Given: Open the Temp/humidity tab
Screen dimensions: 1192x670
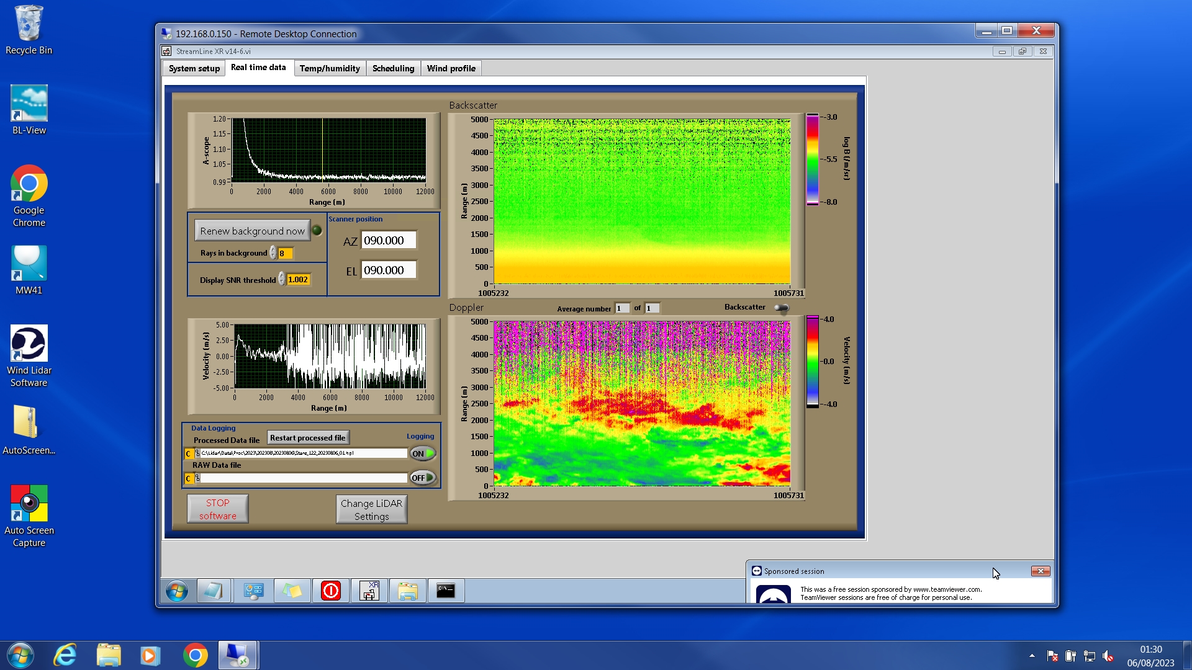Looking at the screenshot, I should pyautogui.click(x=329, y=68).
